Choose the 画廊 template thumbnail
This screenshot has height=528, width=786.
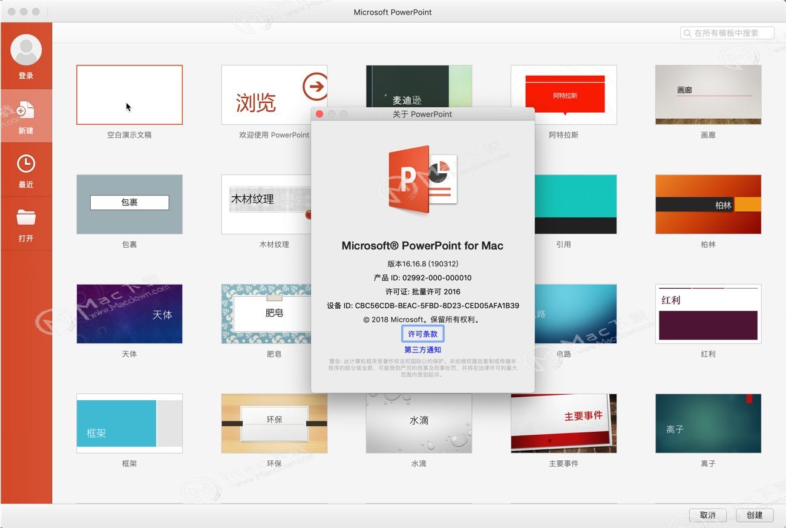pyautogui.click(x=708, y=94)
